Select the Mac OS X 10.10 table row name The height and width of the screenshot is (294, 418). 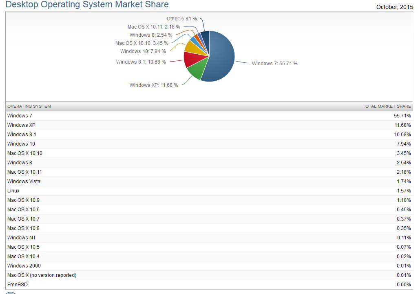(x=25, y=153)
